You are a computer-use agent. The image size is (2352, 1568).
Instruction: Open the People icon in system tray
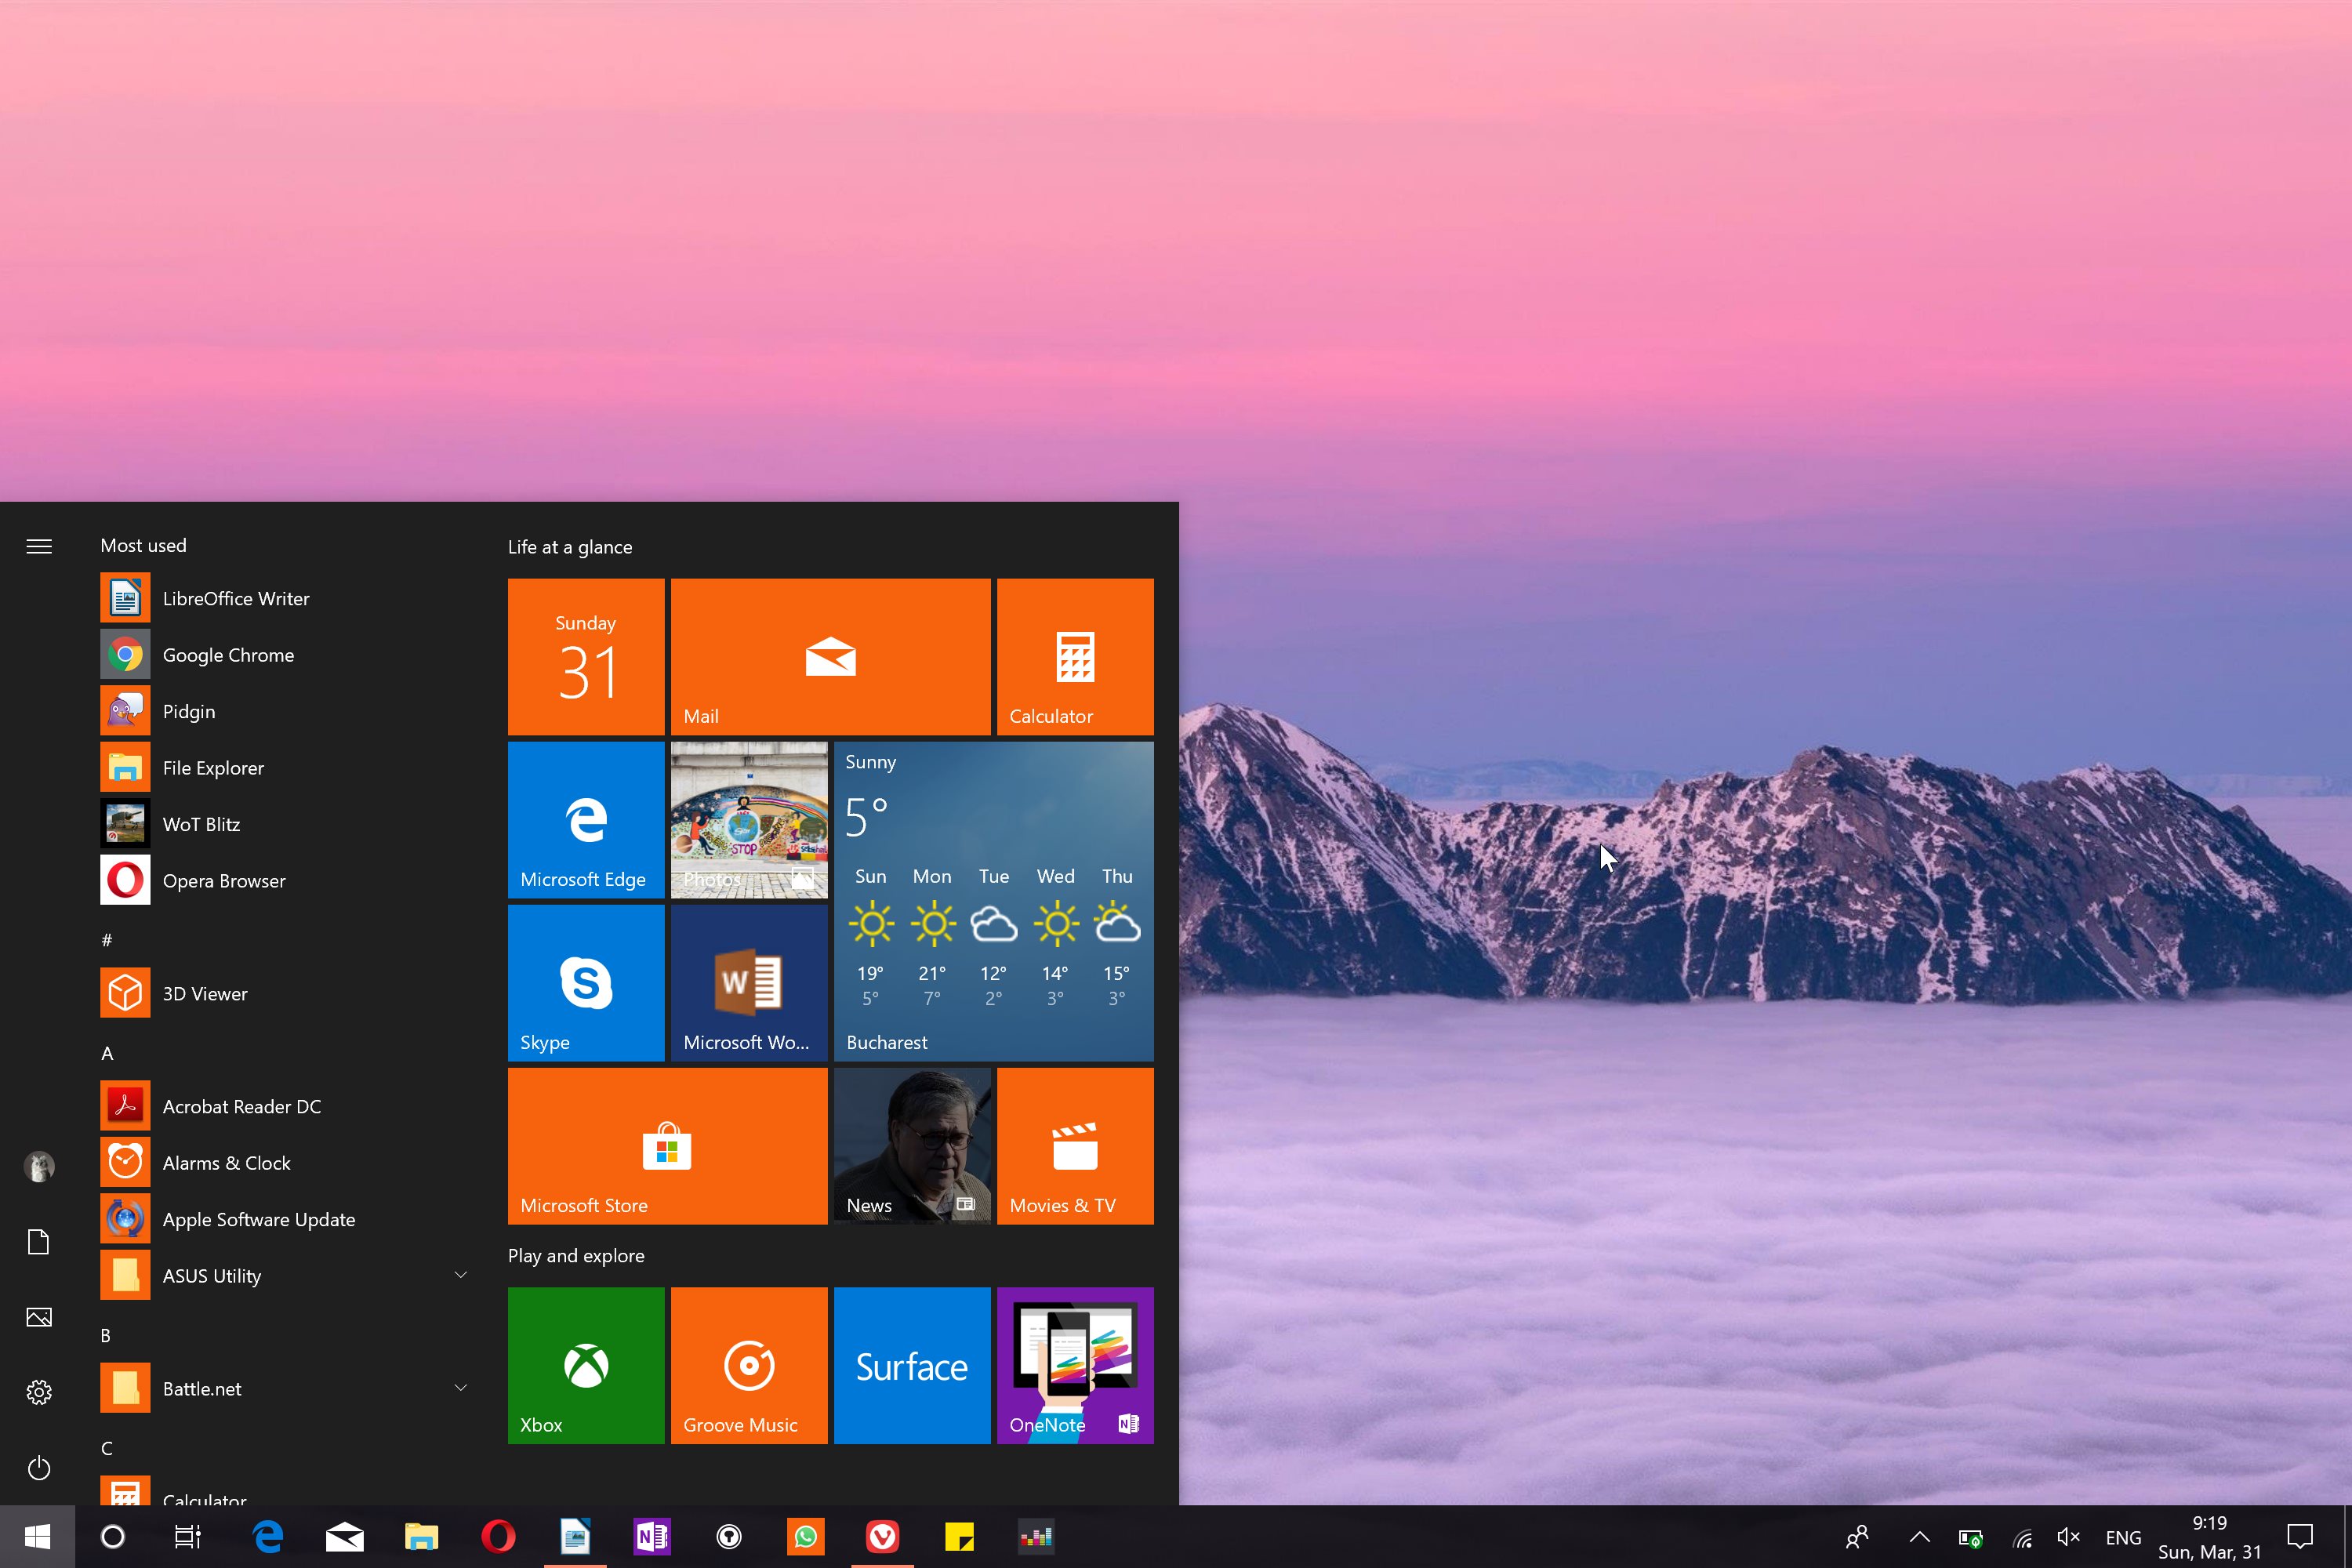click(x=1857, y=1537)
